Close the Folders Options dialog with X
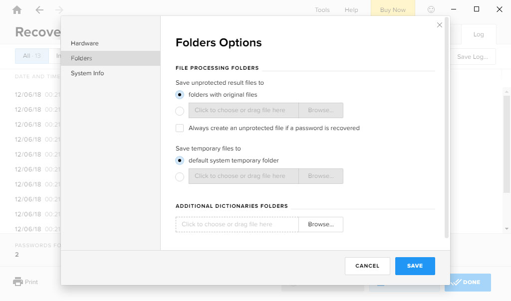511x301 pixels. pos(440,25)
